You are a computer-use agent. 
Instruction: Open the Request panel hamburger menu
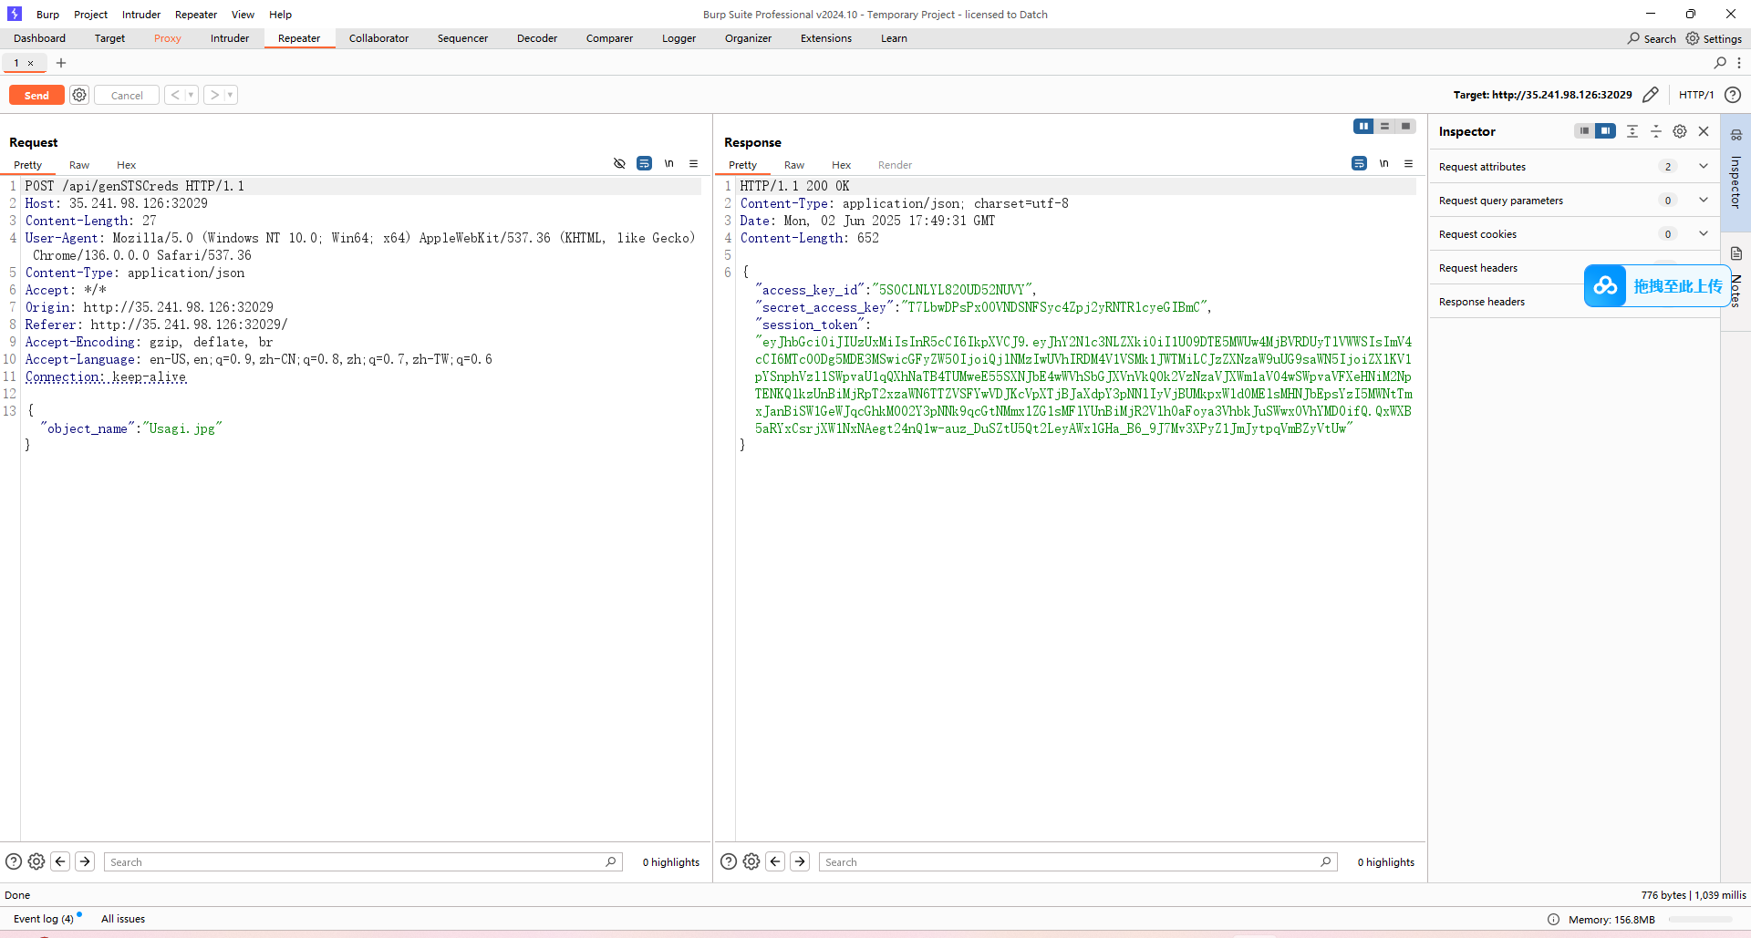(693, 164)
